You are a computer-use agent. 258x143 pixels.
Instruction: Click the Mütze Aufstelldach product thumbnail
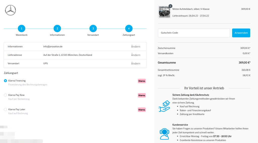click(164, 12)
